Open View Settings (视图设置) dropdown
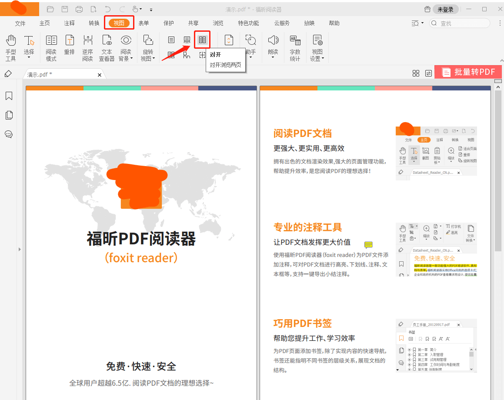This screenshot has width=504, height=400. click(x=323, y=58)
